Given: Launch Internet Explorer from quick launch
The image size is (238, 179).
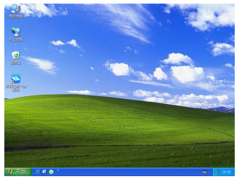Looking at the screenshot, I should tap(38, 172).
